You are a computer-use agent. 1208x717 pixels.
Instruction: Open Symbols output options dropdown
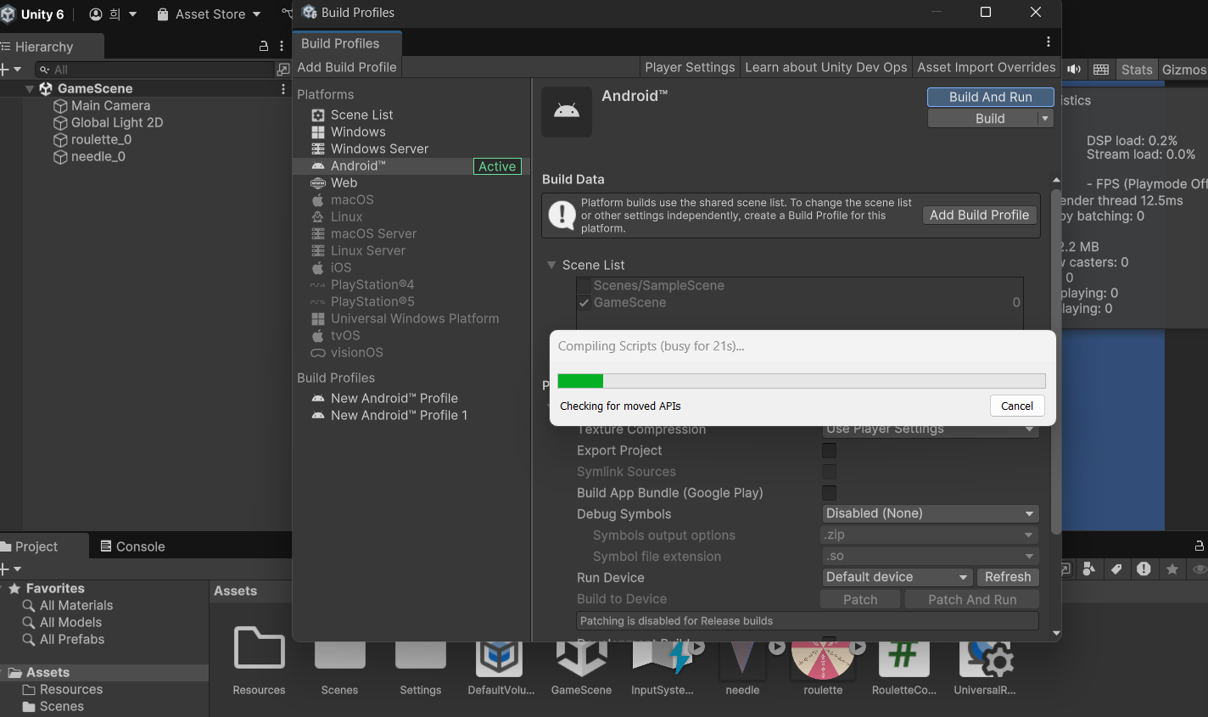[x=931, y=535]
